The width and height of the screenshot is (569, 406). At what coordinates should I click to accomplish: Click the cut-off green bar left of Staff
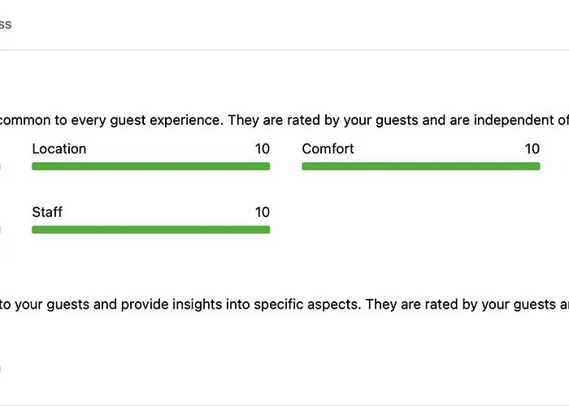0,230
